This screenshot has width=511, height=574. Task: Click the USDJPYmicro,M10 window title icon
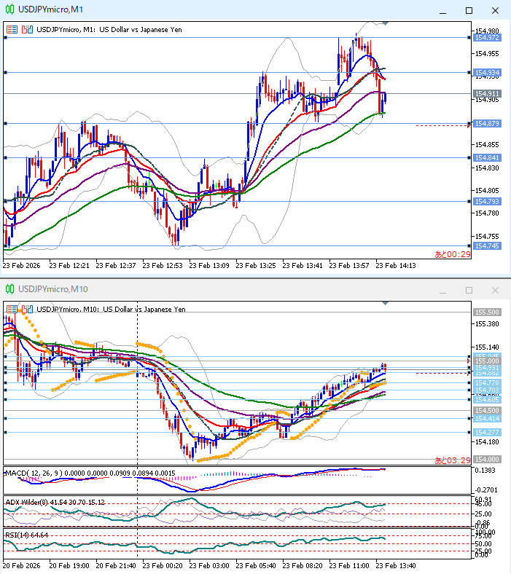coord(8,289)
